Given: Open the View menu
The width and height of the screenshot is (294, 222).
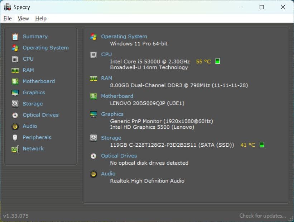Looking at the screenshot, I should (x=23, y=18).
